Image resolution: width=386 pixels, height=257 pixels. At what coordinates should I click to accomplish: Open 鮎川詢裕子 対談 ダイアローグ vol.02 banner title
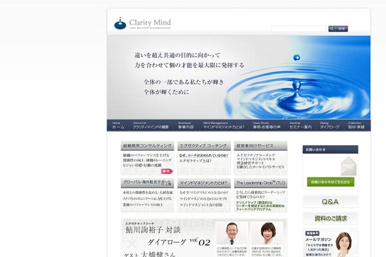(x=168, y=236)
